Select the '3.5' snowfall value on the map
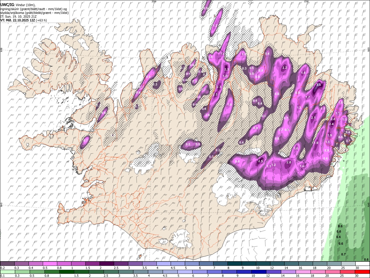This screenshot has width=370, height=278. 319,85
